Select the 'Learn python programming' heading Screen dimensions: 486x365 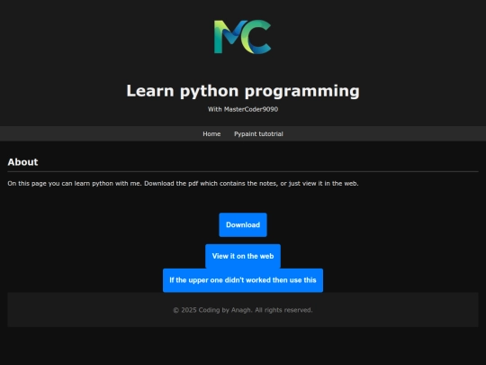coord(243,91)
